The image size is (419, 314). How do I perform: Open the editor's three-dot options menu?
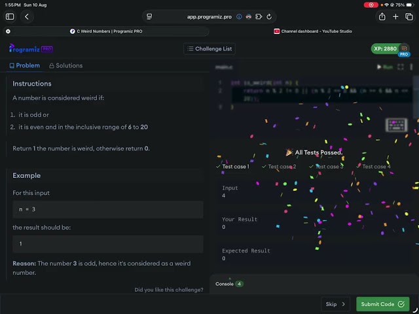pyautogui.click(x=410, y=67)
